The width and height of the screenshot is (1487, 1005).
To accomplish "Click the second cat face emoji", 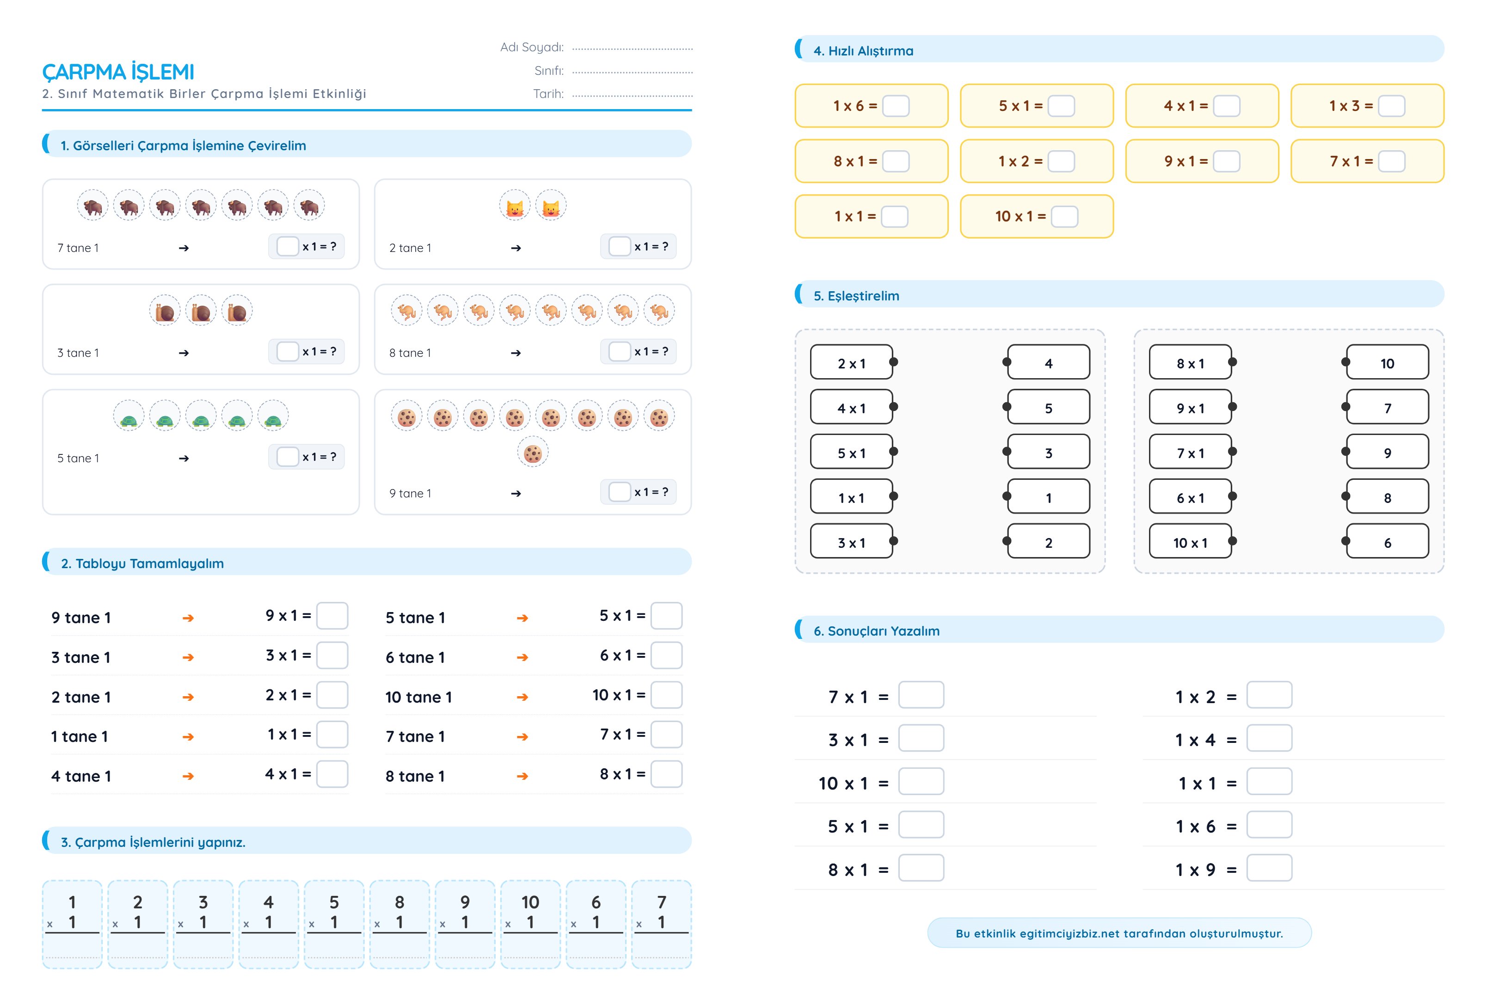I will 551,206.
